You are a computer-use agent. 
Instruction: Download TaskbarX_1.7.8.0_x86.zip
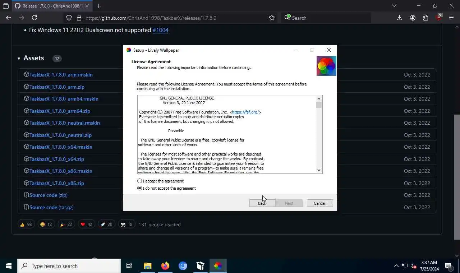click(57, 183)
